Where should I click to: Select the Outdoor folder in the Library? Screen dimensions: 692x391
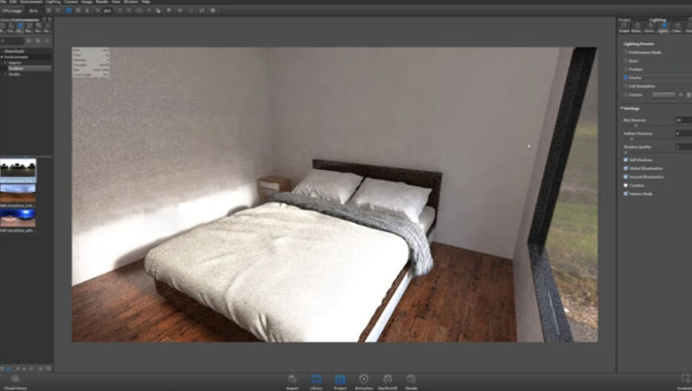pyautogui.click(x=29, y=68)
